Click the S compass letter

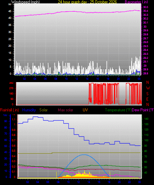pyautogui.click(x=147, y=94)
